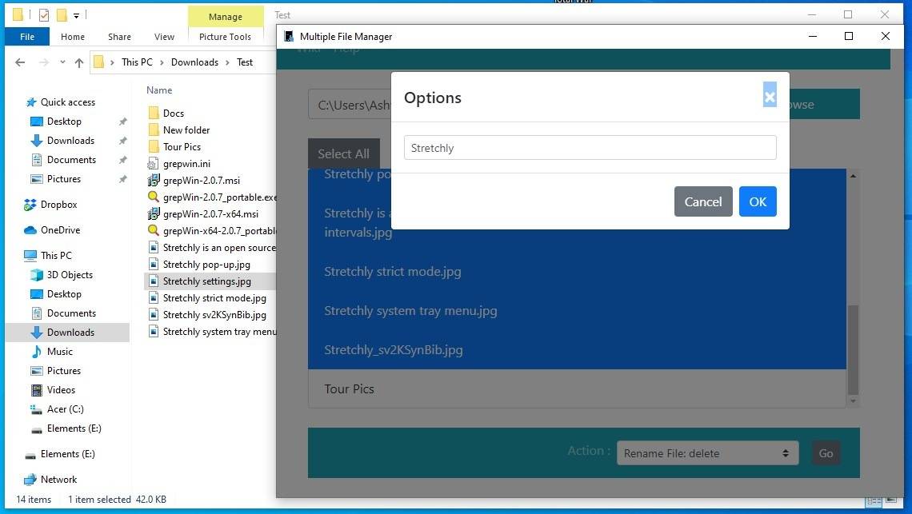Select grepWin-2.0.7-x64.msi installer icon

(x=154, y=214)
